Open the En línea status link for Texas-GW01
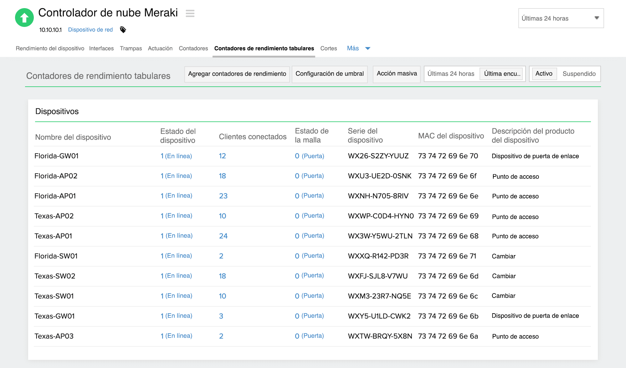The width and height of the screenshot is (626, 368). pyautogui.click(x=176, y=316)
